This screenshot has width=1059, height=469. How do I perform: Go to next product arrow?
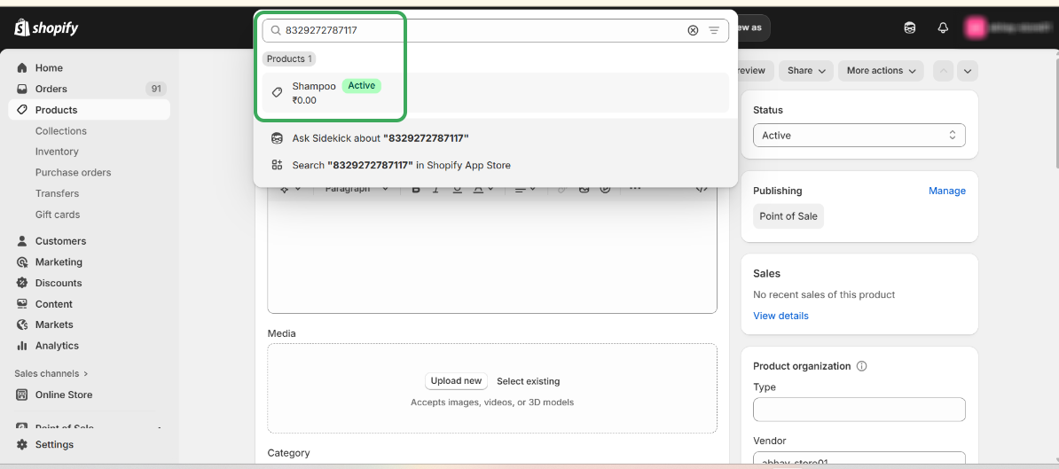point(967,71)
